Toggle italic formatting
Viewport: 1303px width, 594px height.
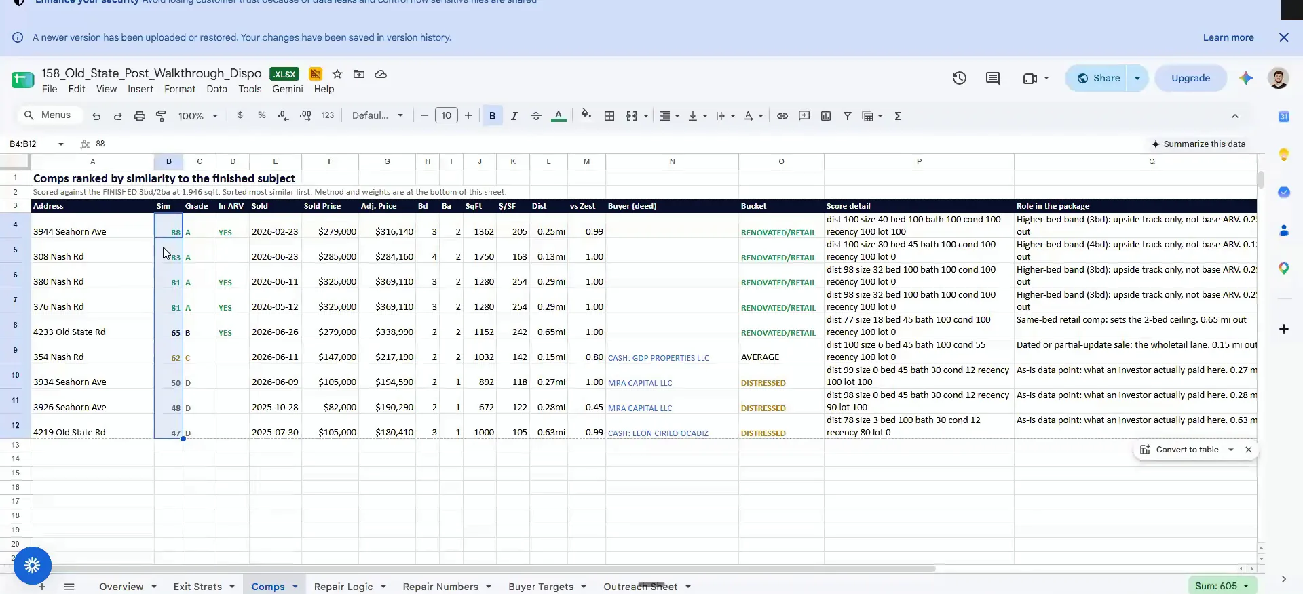click(514, 116)
